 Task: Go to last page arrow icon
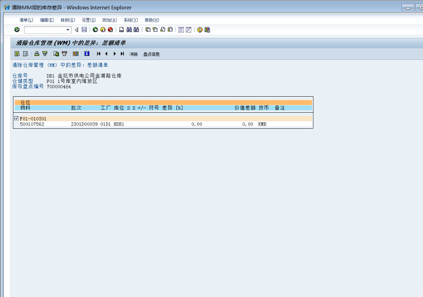tap(122, 54)
